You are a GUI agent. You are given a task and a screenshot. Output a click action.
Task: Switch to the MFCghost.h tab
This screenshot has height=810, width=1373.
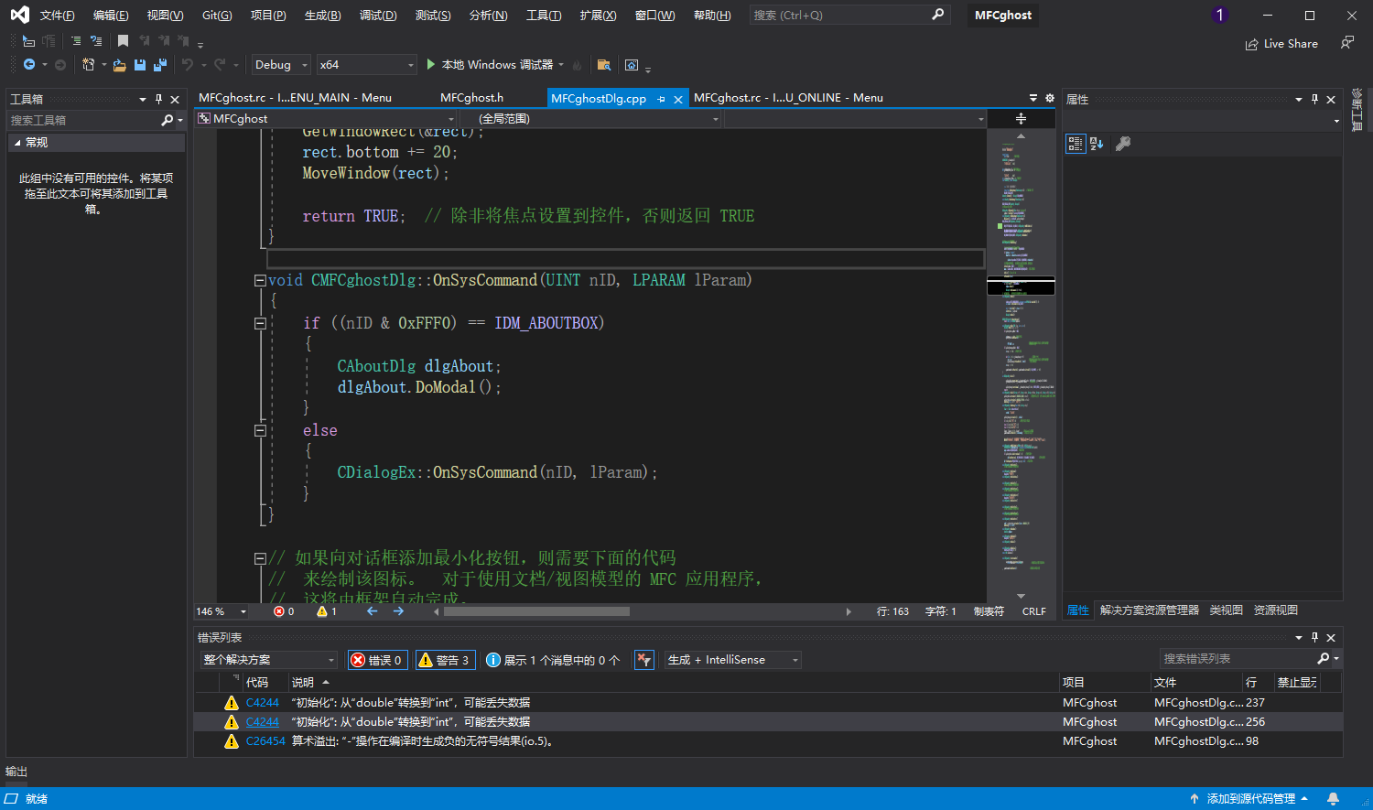click(x=471, y=98)
